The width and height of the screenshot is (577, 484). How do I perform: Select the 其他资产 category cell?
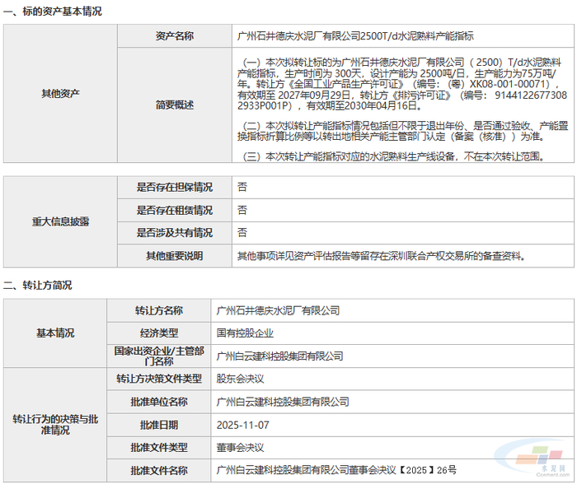point(60,93)
